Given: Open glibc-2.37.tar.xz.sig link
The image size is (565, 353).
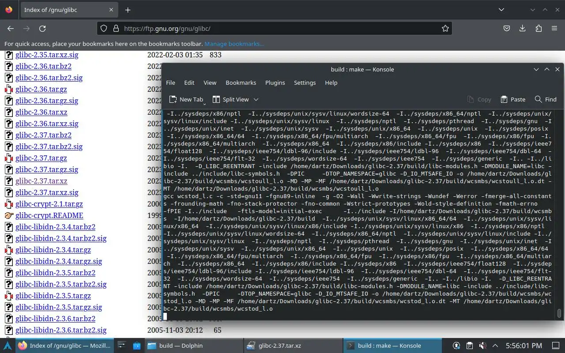Looking at the screenshot, I should coord(47,192).
